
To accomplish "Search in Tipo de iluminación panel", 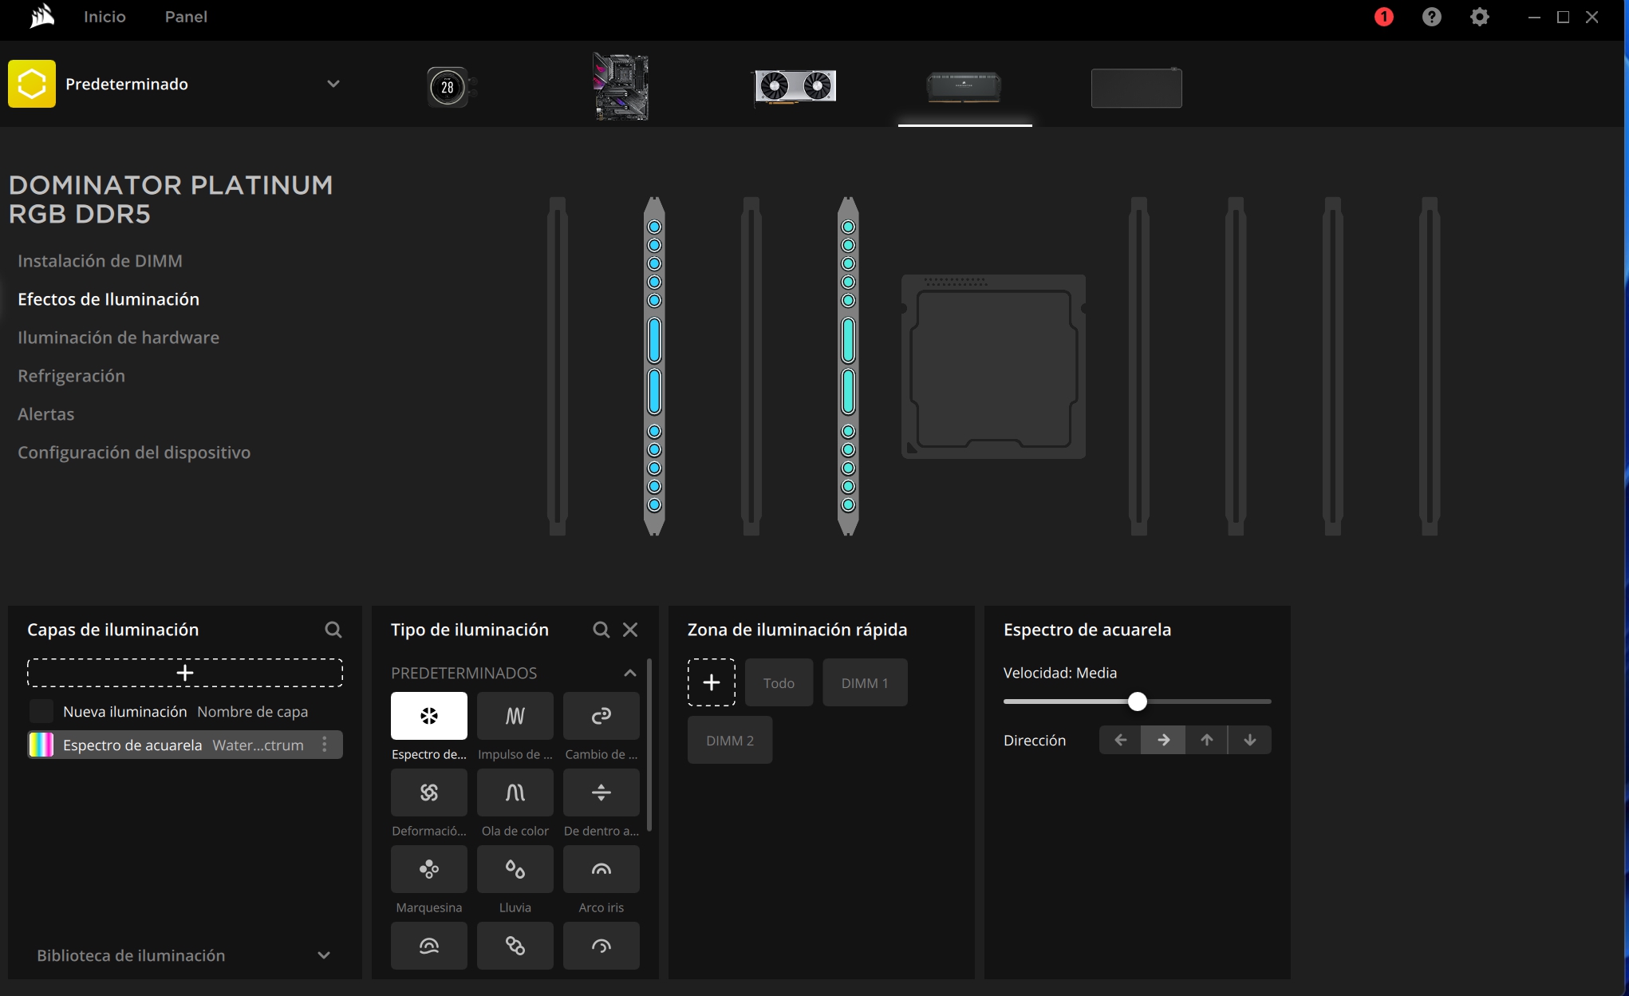I will pos(602,630).
